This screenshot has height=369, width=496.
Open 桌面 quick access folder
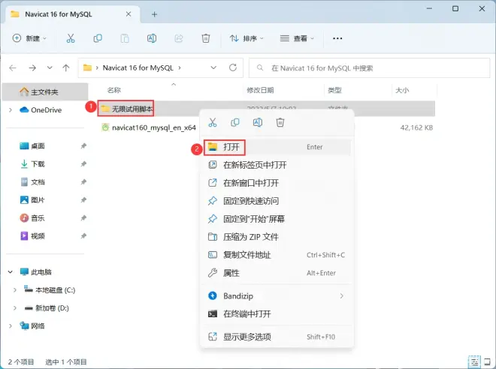click(x=32, y=145)
